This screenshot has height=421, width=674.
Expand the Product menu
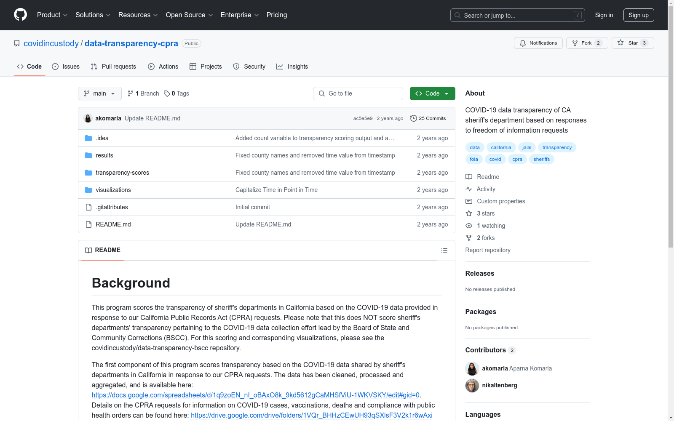point(52,15)
